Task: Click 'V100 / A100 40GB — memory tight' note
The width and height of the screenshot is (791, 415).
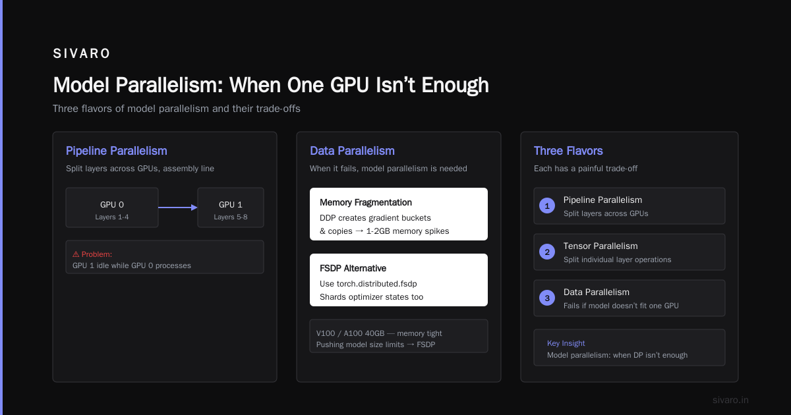Action: [379, 333]
